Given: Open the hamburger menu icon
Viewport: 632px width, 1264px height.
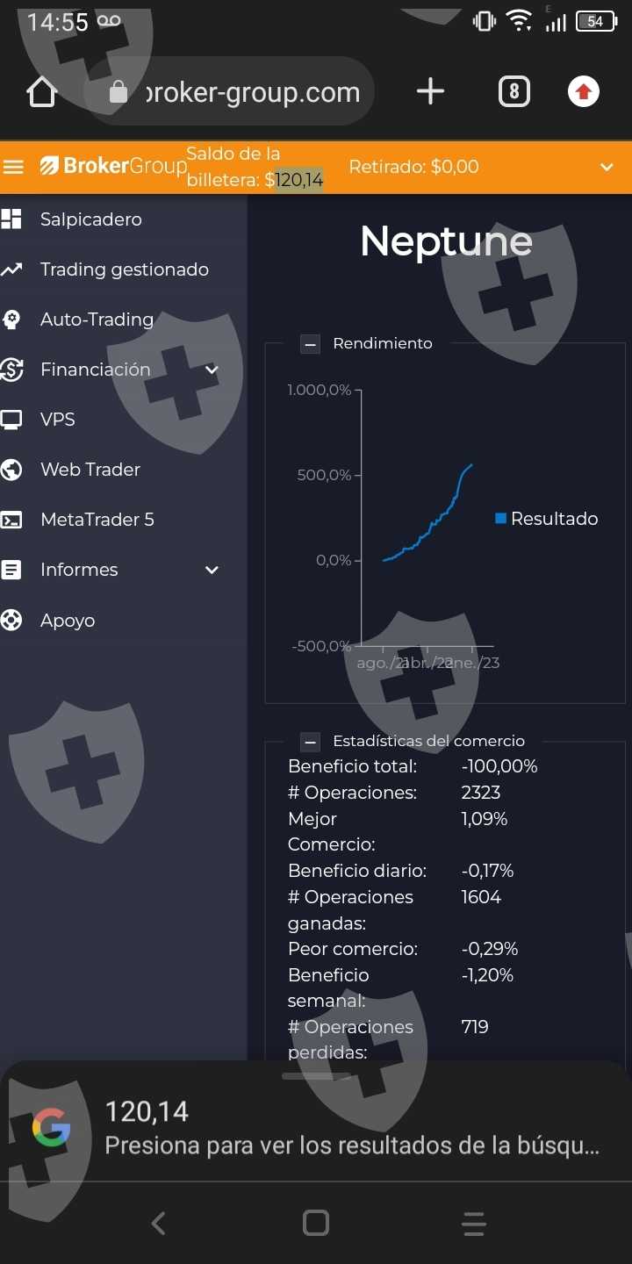Looking at the screenshot, I should point(13,167).
